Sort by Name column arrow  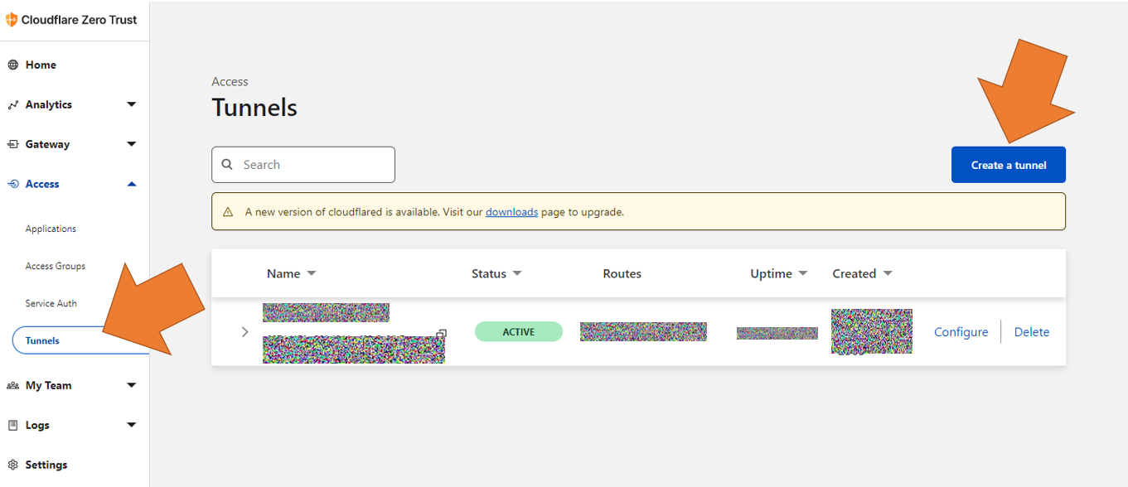pos(312,274)
